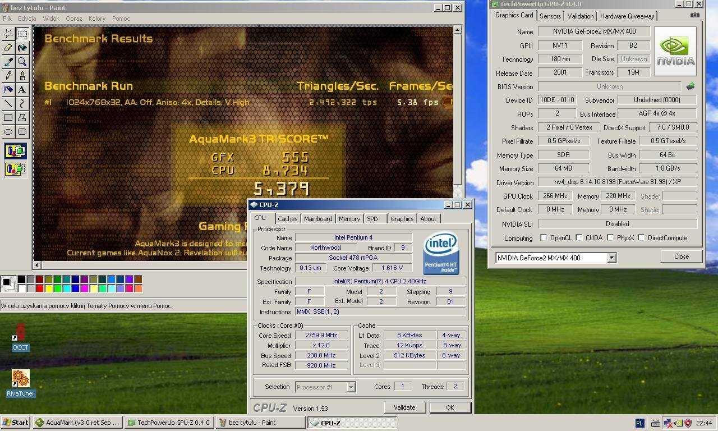
Task: Switch to the Sensors tab in GPU-Z
Action: tap(550, 16)
